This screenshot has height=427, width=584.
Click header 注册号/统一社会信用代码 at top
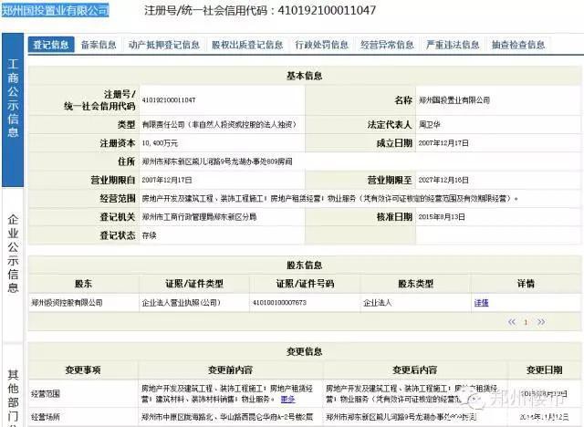point(260,10)
